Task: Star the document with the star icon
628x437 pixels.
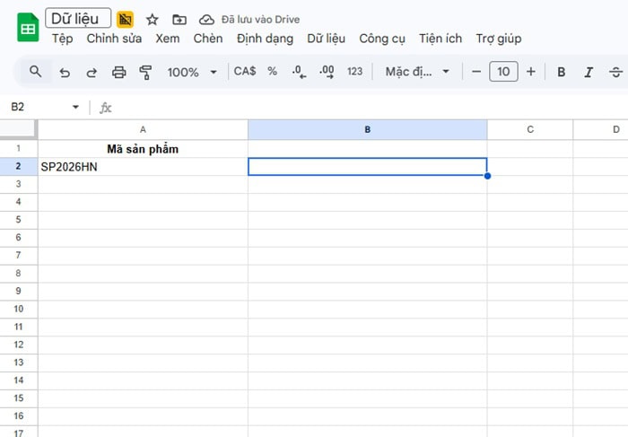Action: click(x=153, y=19)
